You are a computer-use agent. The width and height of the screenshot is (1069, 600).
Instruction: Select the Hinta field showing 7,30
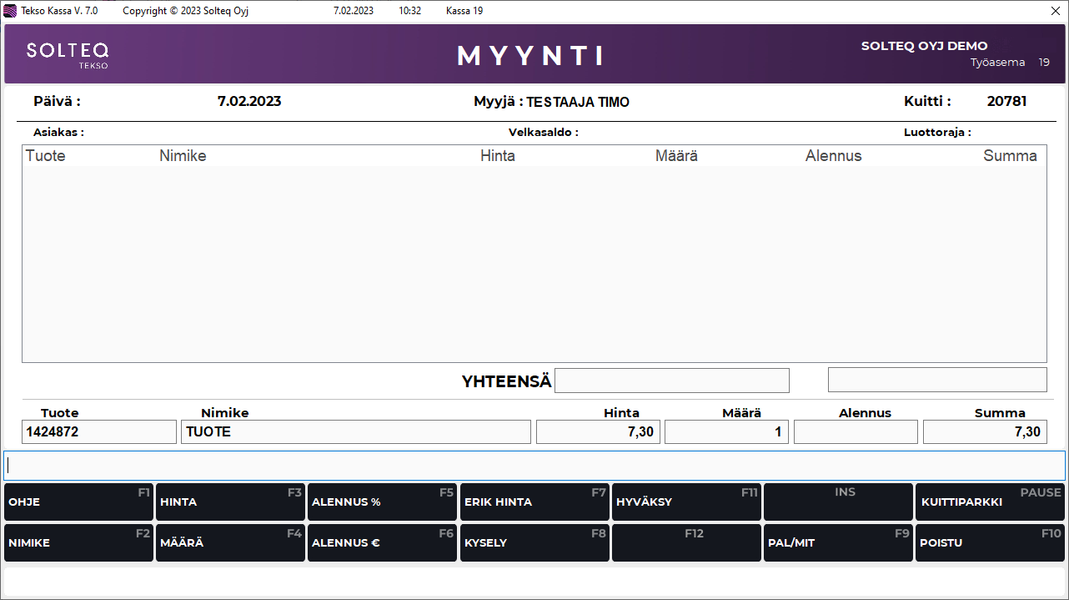pyautogui.click(x=598, y=431)
